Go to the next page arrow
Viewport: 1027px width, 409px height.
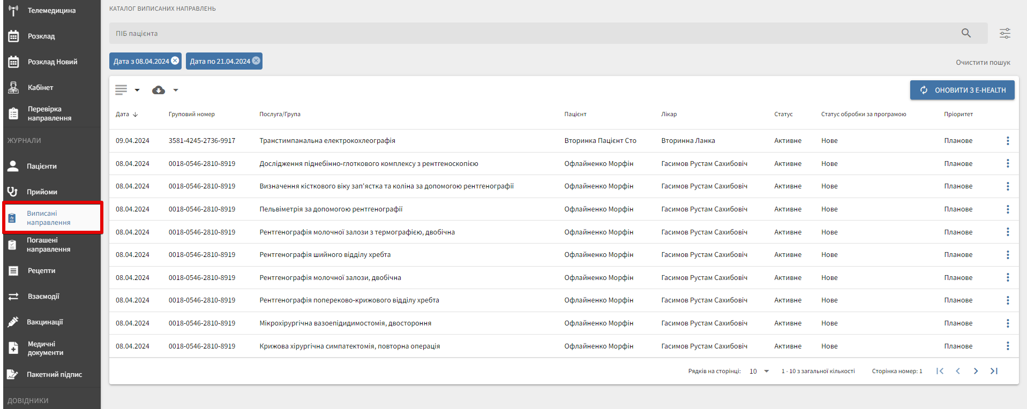pyautogui.click(x=976, y=371)
